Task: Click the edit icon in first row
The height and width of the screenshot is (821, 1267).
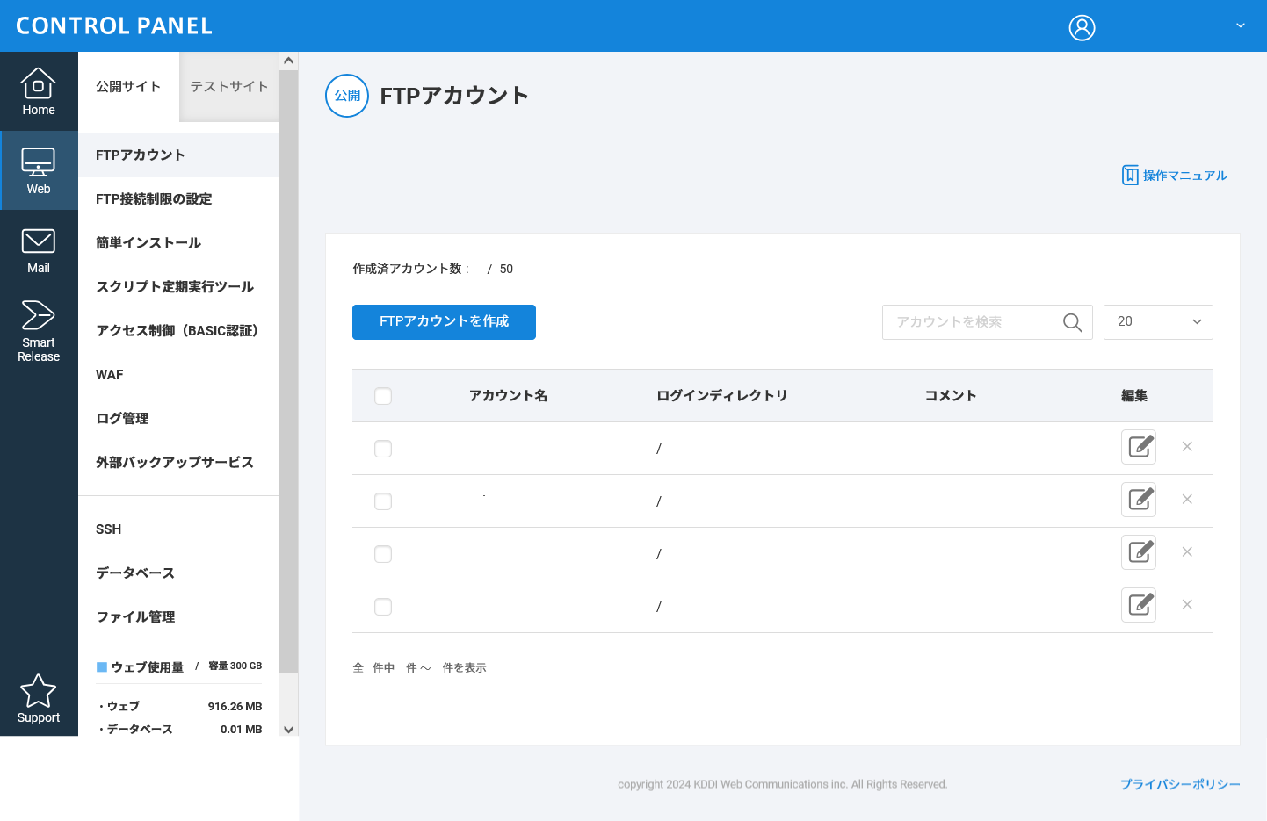Action: click(1139, 447)
